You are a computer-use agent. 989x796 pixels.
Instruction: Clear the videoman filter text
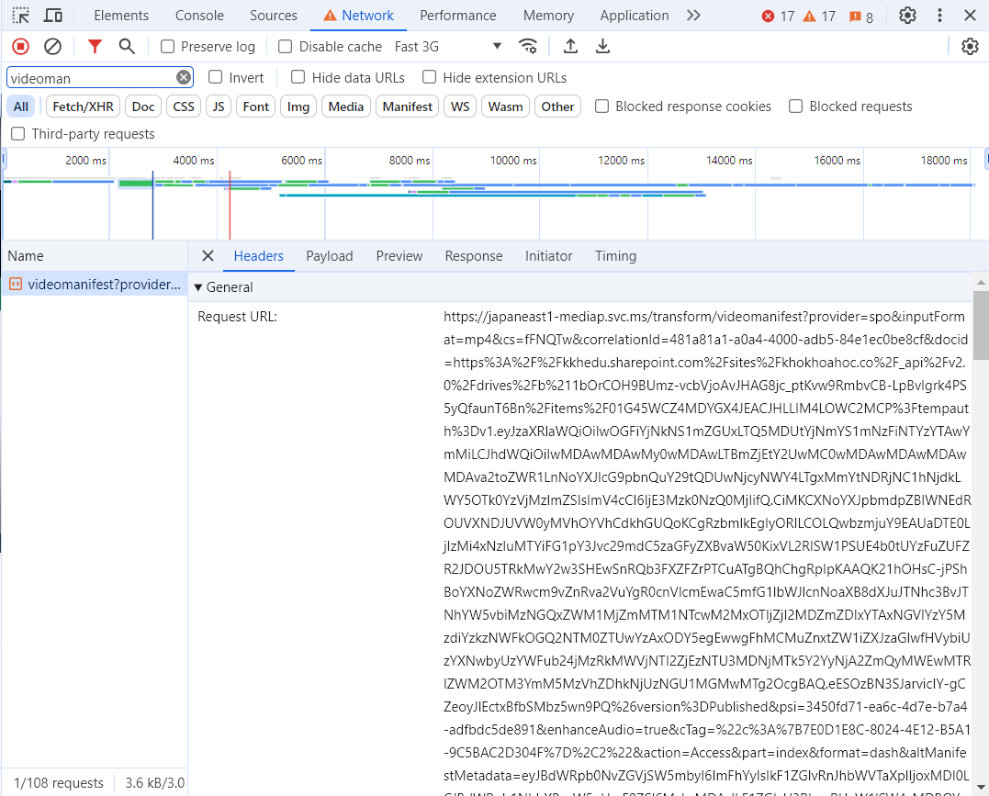(183, 78)
